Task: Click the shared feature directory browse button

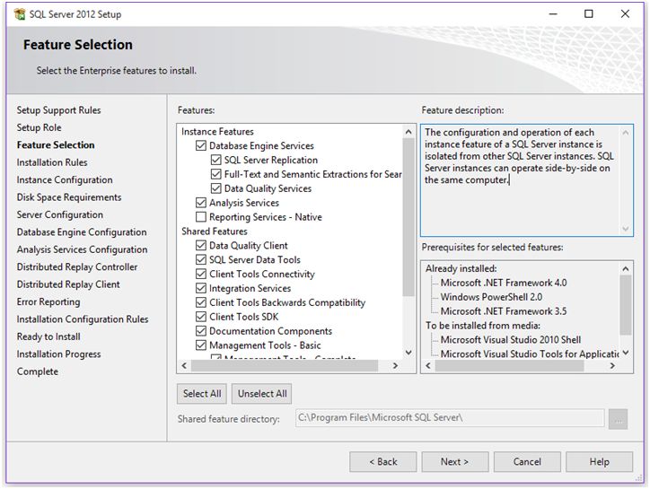Action: pyautogui.click(x=618, y=419)
